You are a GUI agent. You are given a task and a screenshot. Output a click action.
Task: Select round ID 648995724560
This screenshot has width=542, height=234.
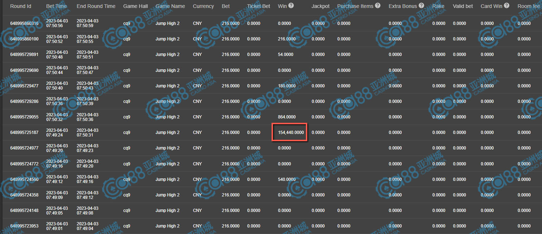pos(24,179)
